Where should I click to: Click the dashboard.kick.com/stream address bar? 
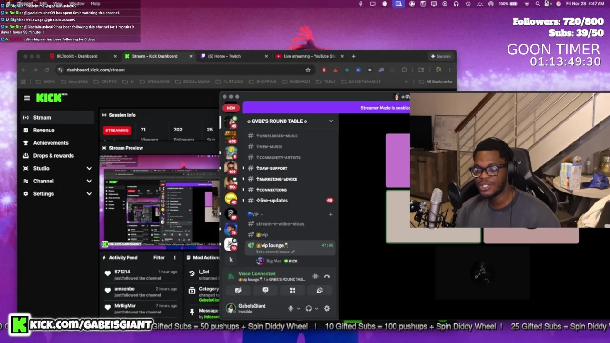pyautogui.click(x=186, y=70)
